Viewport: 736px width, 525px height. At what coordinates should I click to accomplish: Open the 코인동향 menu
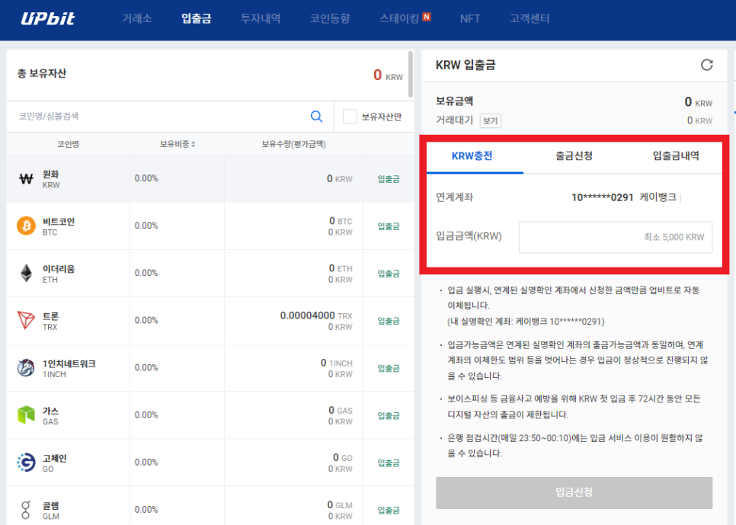(x=329, y=19)
